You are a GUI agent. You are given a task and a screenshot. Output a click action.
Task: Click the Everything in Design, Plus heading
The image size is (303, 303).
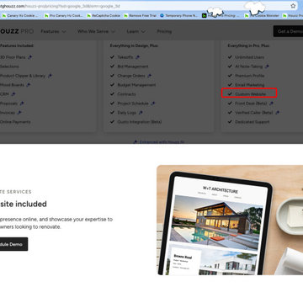click(134, 45)
